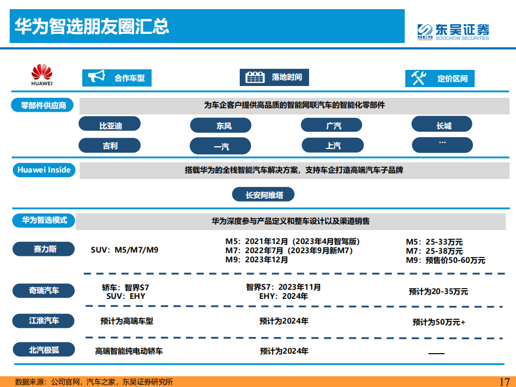Click 预计为2024年 in the 江淮汽车 row
Screen dimensions: 516x387
284,321
